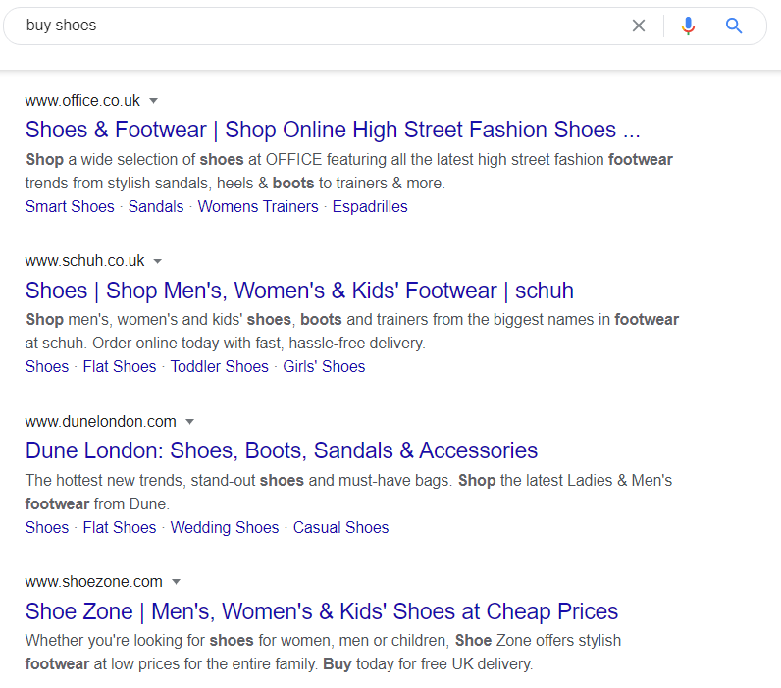This screenshot has width=781, height=688.
Task: Clear the search box with the X icon
Action: tap(638, 26)
